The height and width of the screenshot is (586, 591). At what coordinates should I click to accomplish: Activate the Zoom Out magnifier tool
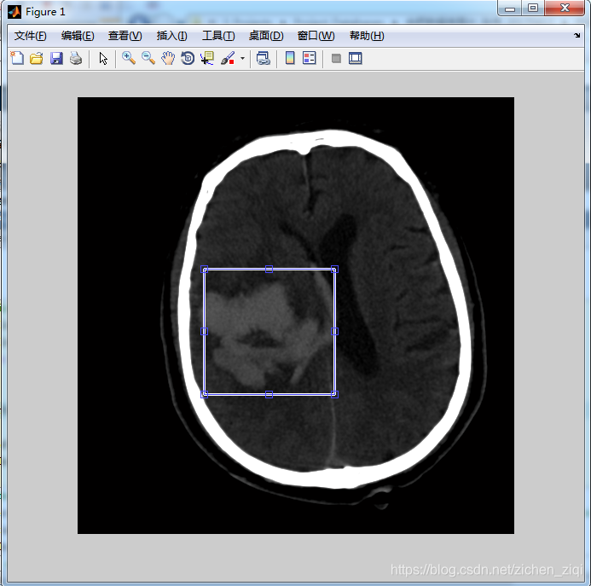click(x=148, y=59)
